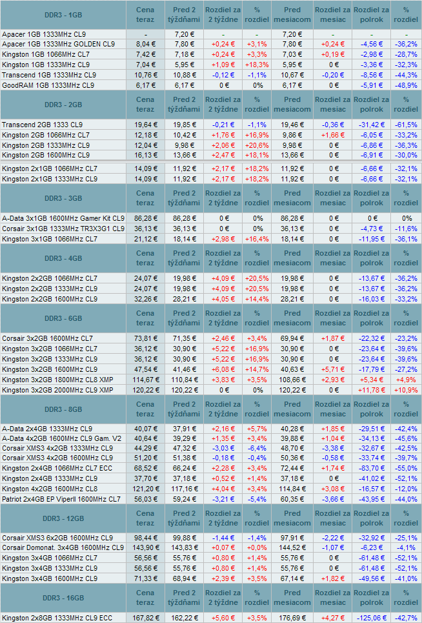The image size is (422, 623).
Task: Click the -6,4% cell for Corsair XMS3 4x2GB
Action: point(257,448)
